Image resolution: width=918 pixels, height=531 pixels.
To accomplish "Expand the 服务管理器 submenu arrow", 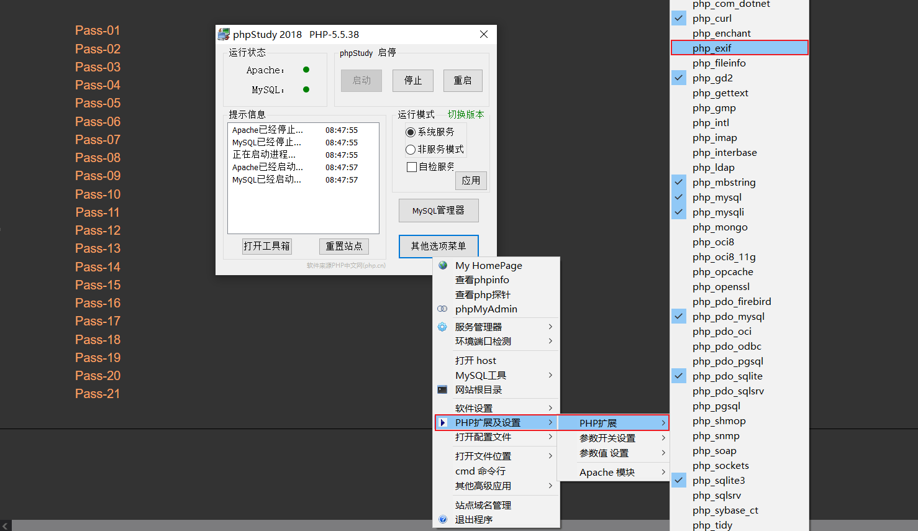I will click(550, 327).
